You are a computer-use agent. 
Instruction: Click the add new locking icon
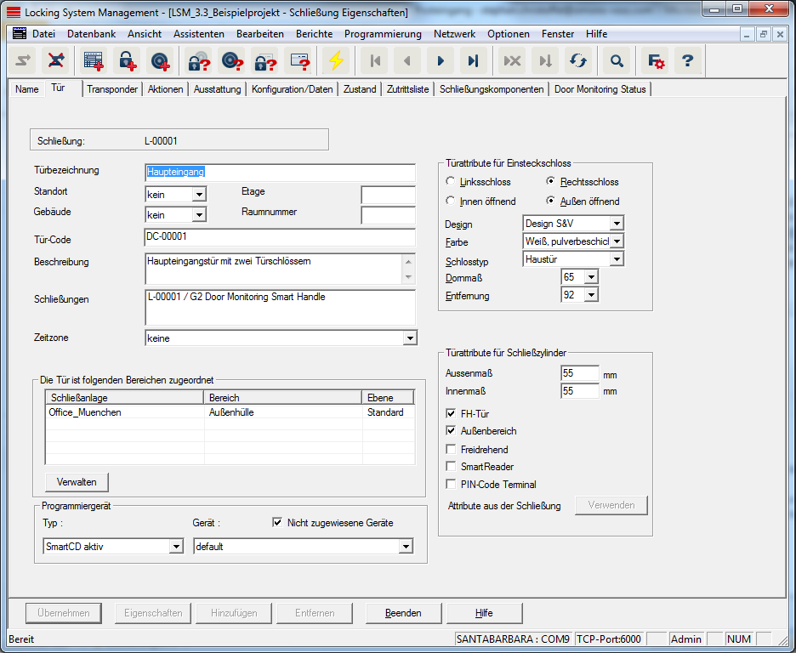[126, 60]
